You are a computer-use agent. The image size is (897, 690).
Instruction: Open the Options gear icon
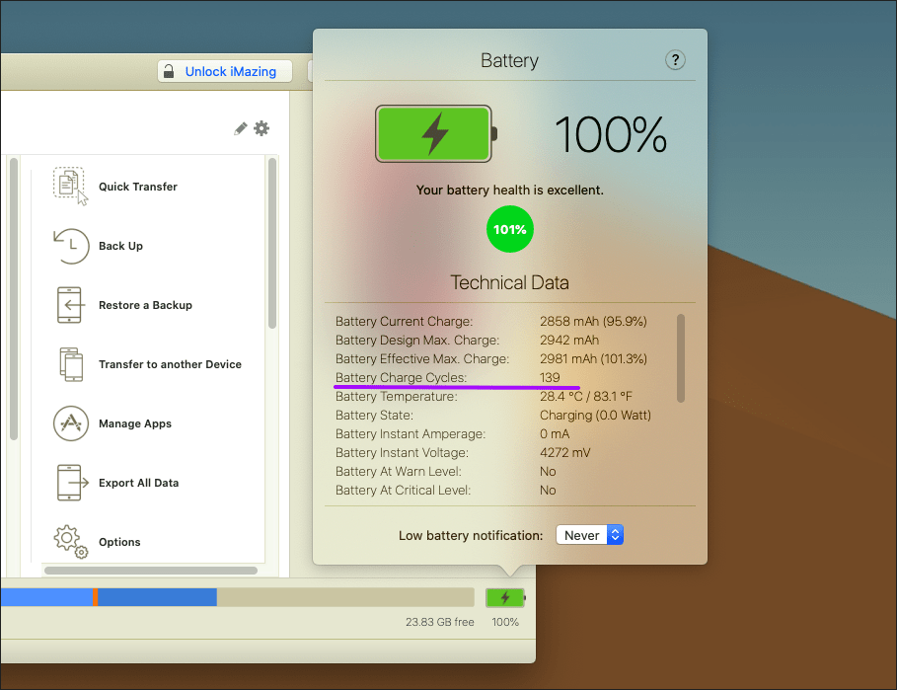pos(70,540)
